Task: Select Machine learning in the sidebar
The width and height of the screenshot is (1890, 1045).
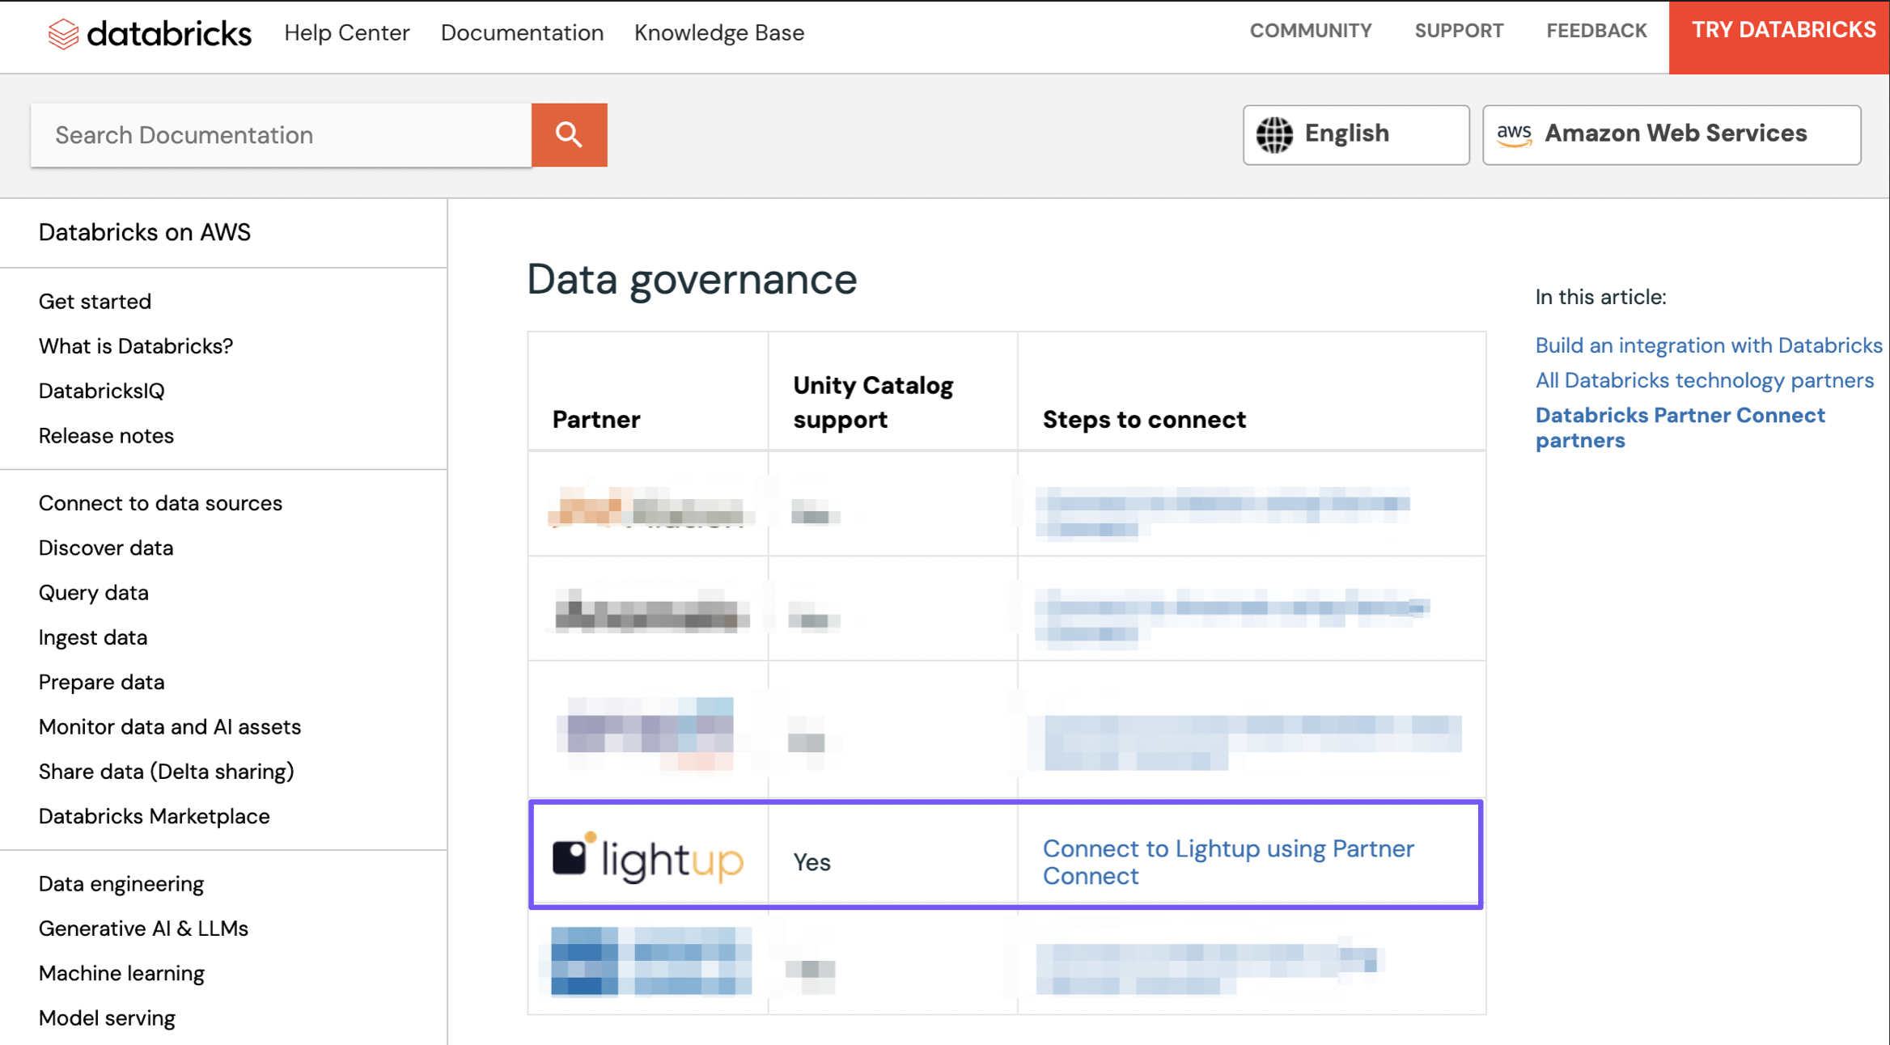Action: coord(121,973)
